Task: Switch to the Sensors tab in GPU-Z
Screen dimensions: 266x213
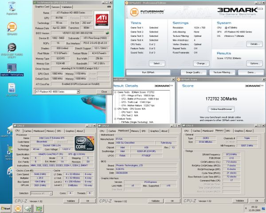Action: click(x=56, y=7)
